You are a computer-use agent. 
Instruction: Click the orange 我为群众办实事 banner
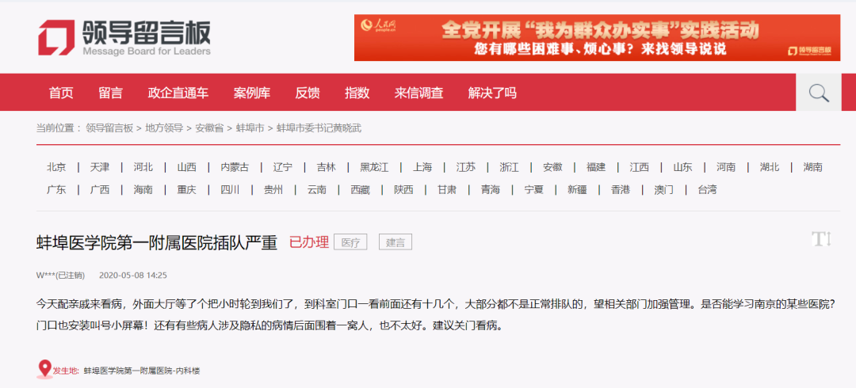tap(597, 38)
